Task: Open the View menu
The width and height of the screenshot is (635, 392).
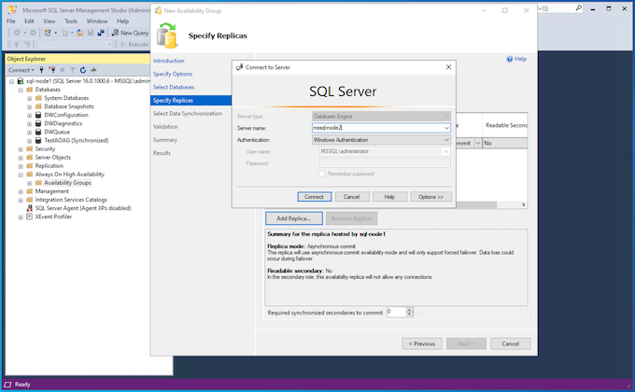Action: [49, 21]
